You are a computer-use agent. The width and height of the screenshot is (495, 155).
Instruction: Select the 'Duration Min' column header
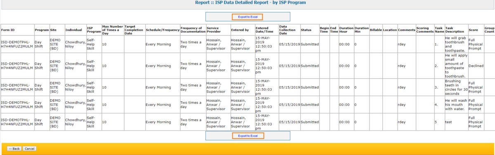pos(361,30)
